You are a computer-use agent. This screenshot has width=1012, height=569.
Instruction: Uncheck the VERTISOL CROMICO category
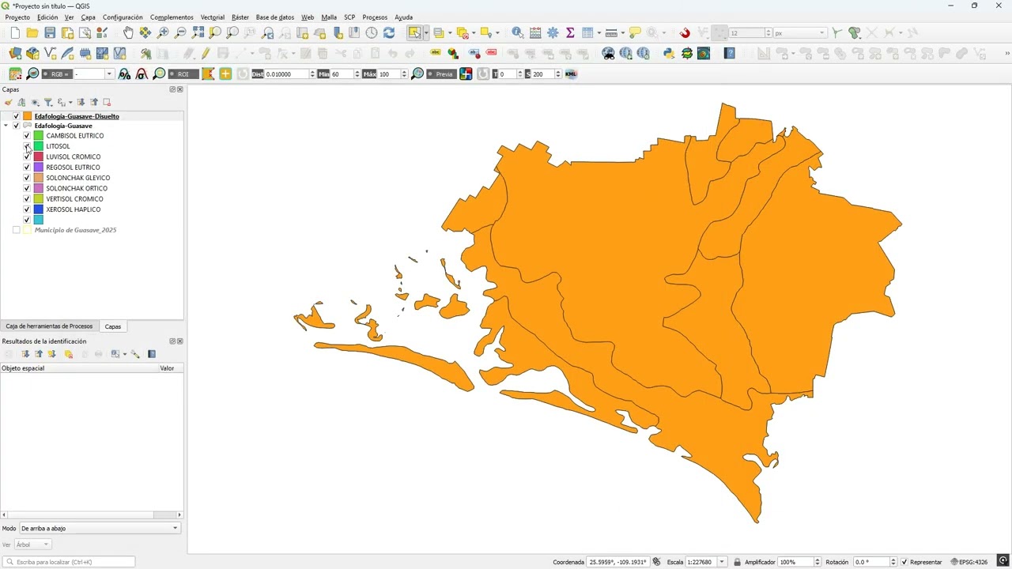pyautogui.click(x=27, y=199)
